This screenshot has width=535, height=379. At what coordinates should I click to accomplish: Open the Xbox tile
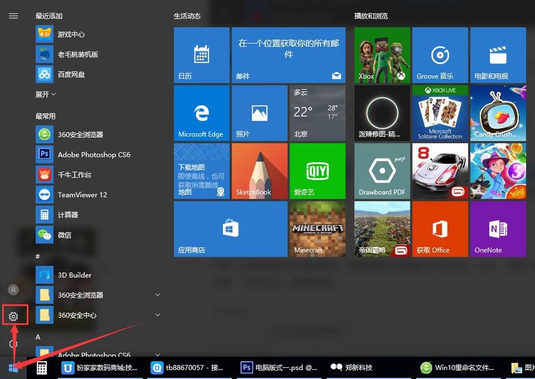382,55
